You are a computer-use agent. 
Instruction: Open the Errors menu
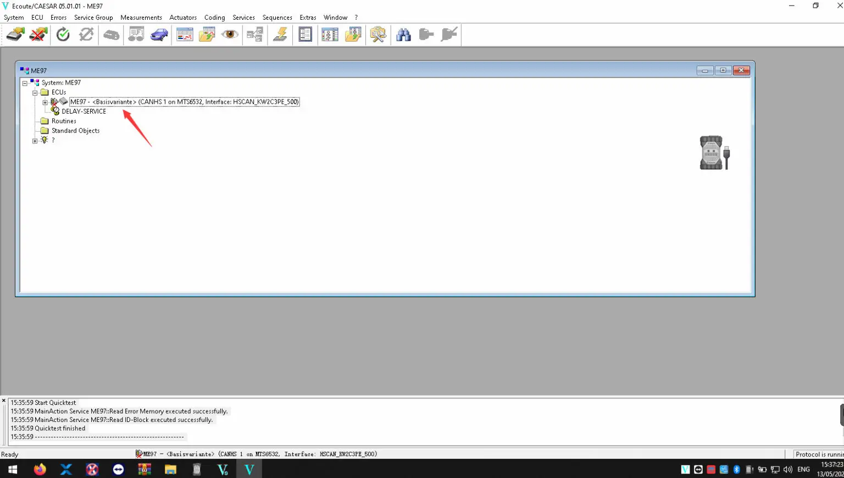59,18
